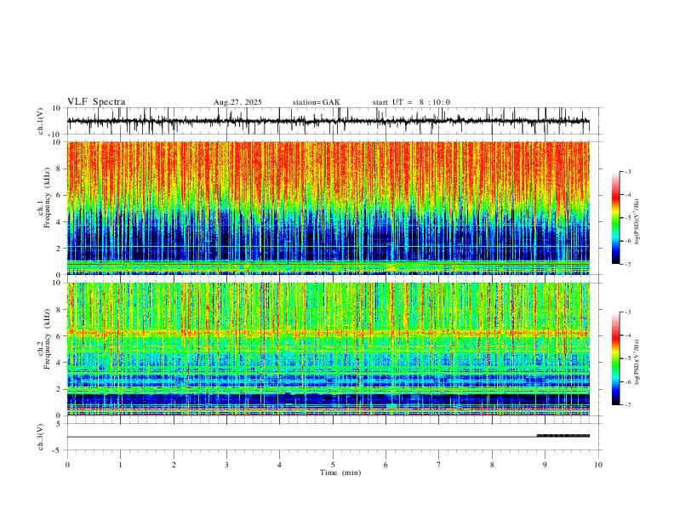Click time axis tick label "0"
Screen dimensions: 674x521
(x=67, y=465)
